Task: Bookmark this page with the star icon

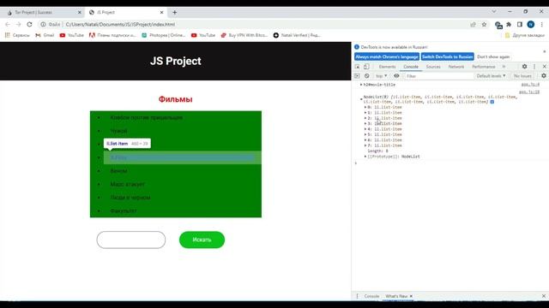Action: click(x=484, y=25)
